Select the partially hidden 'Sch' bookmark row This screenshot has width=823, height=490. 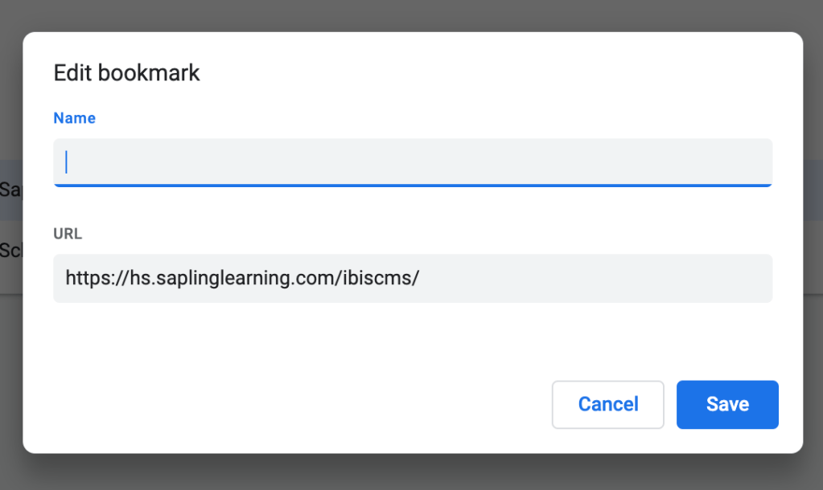click(10, 249)
